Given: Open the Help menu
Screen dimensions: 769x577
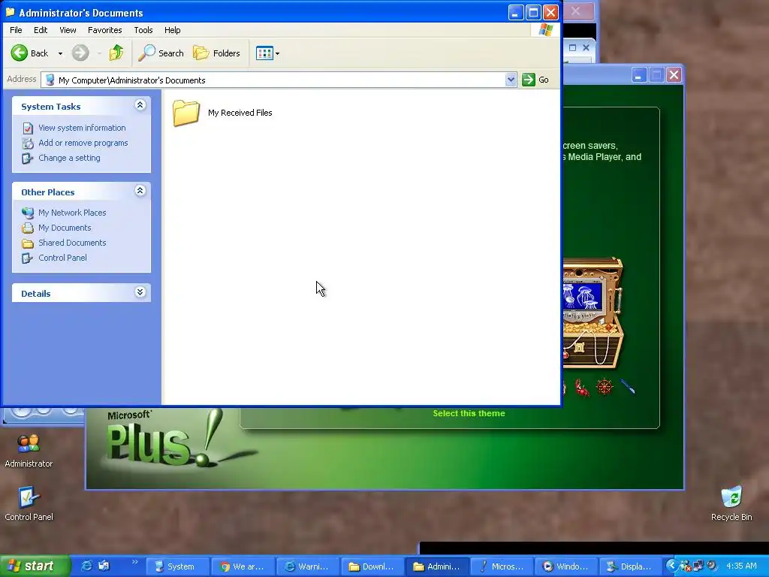Looking at the screenshot, I should pos(172,30).
